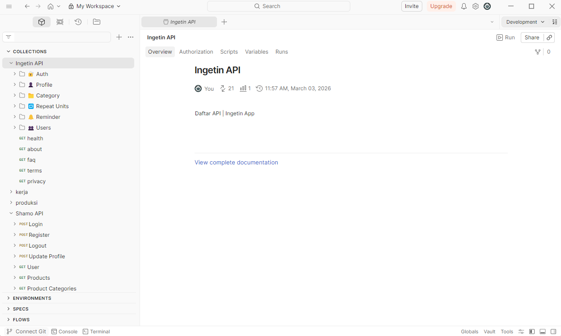The height and width of the screenshot is (336, 561).
Task: Click the Upgrade button
Action: (x=441, y=6)
